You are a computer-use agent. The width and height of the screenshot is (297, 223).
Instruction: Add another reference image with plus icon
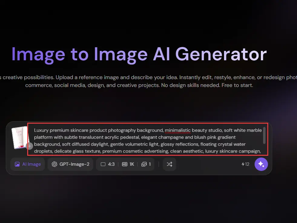[x=30, y=146]
